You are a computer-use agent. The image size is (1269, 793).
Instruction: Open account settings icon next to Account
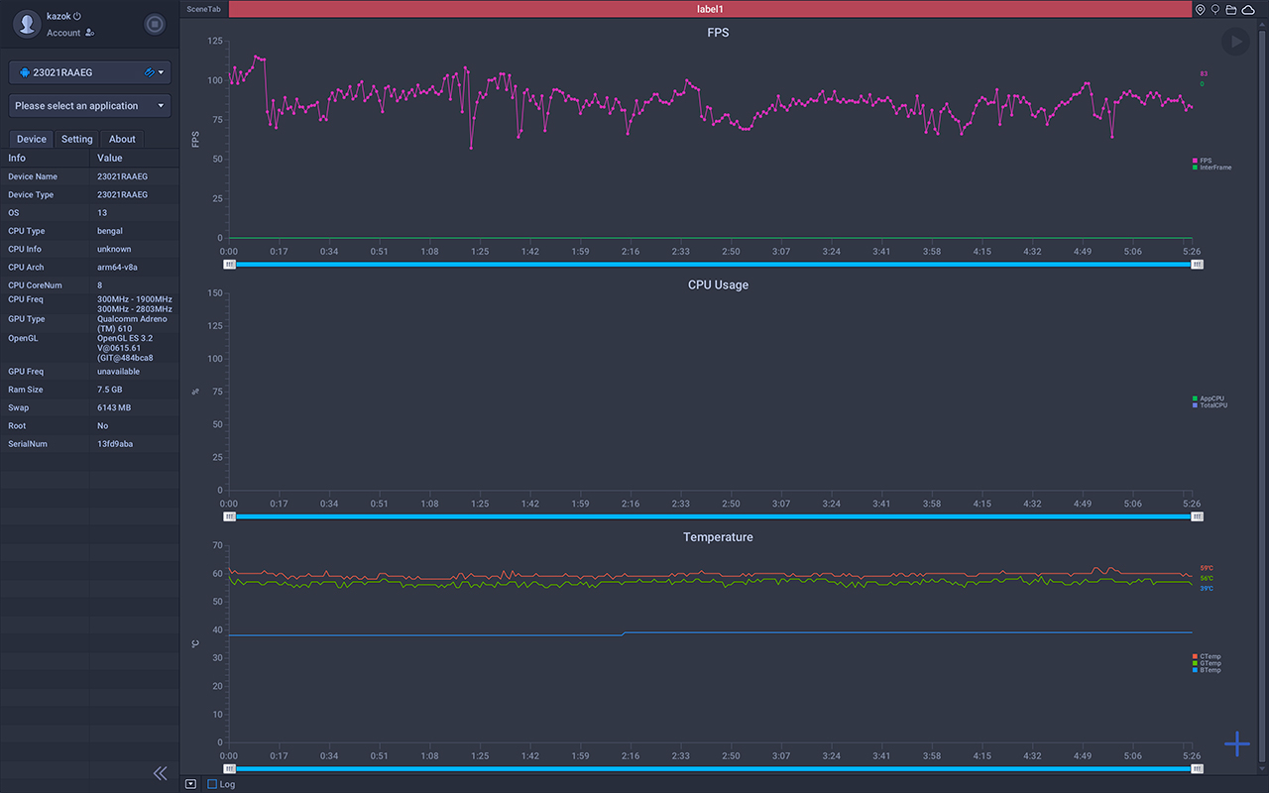(x=90, y=33)
